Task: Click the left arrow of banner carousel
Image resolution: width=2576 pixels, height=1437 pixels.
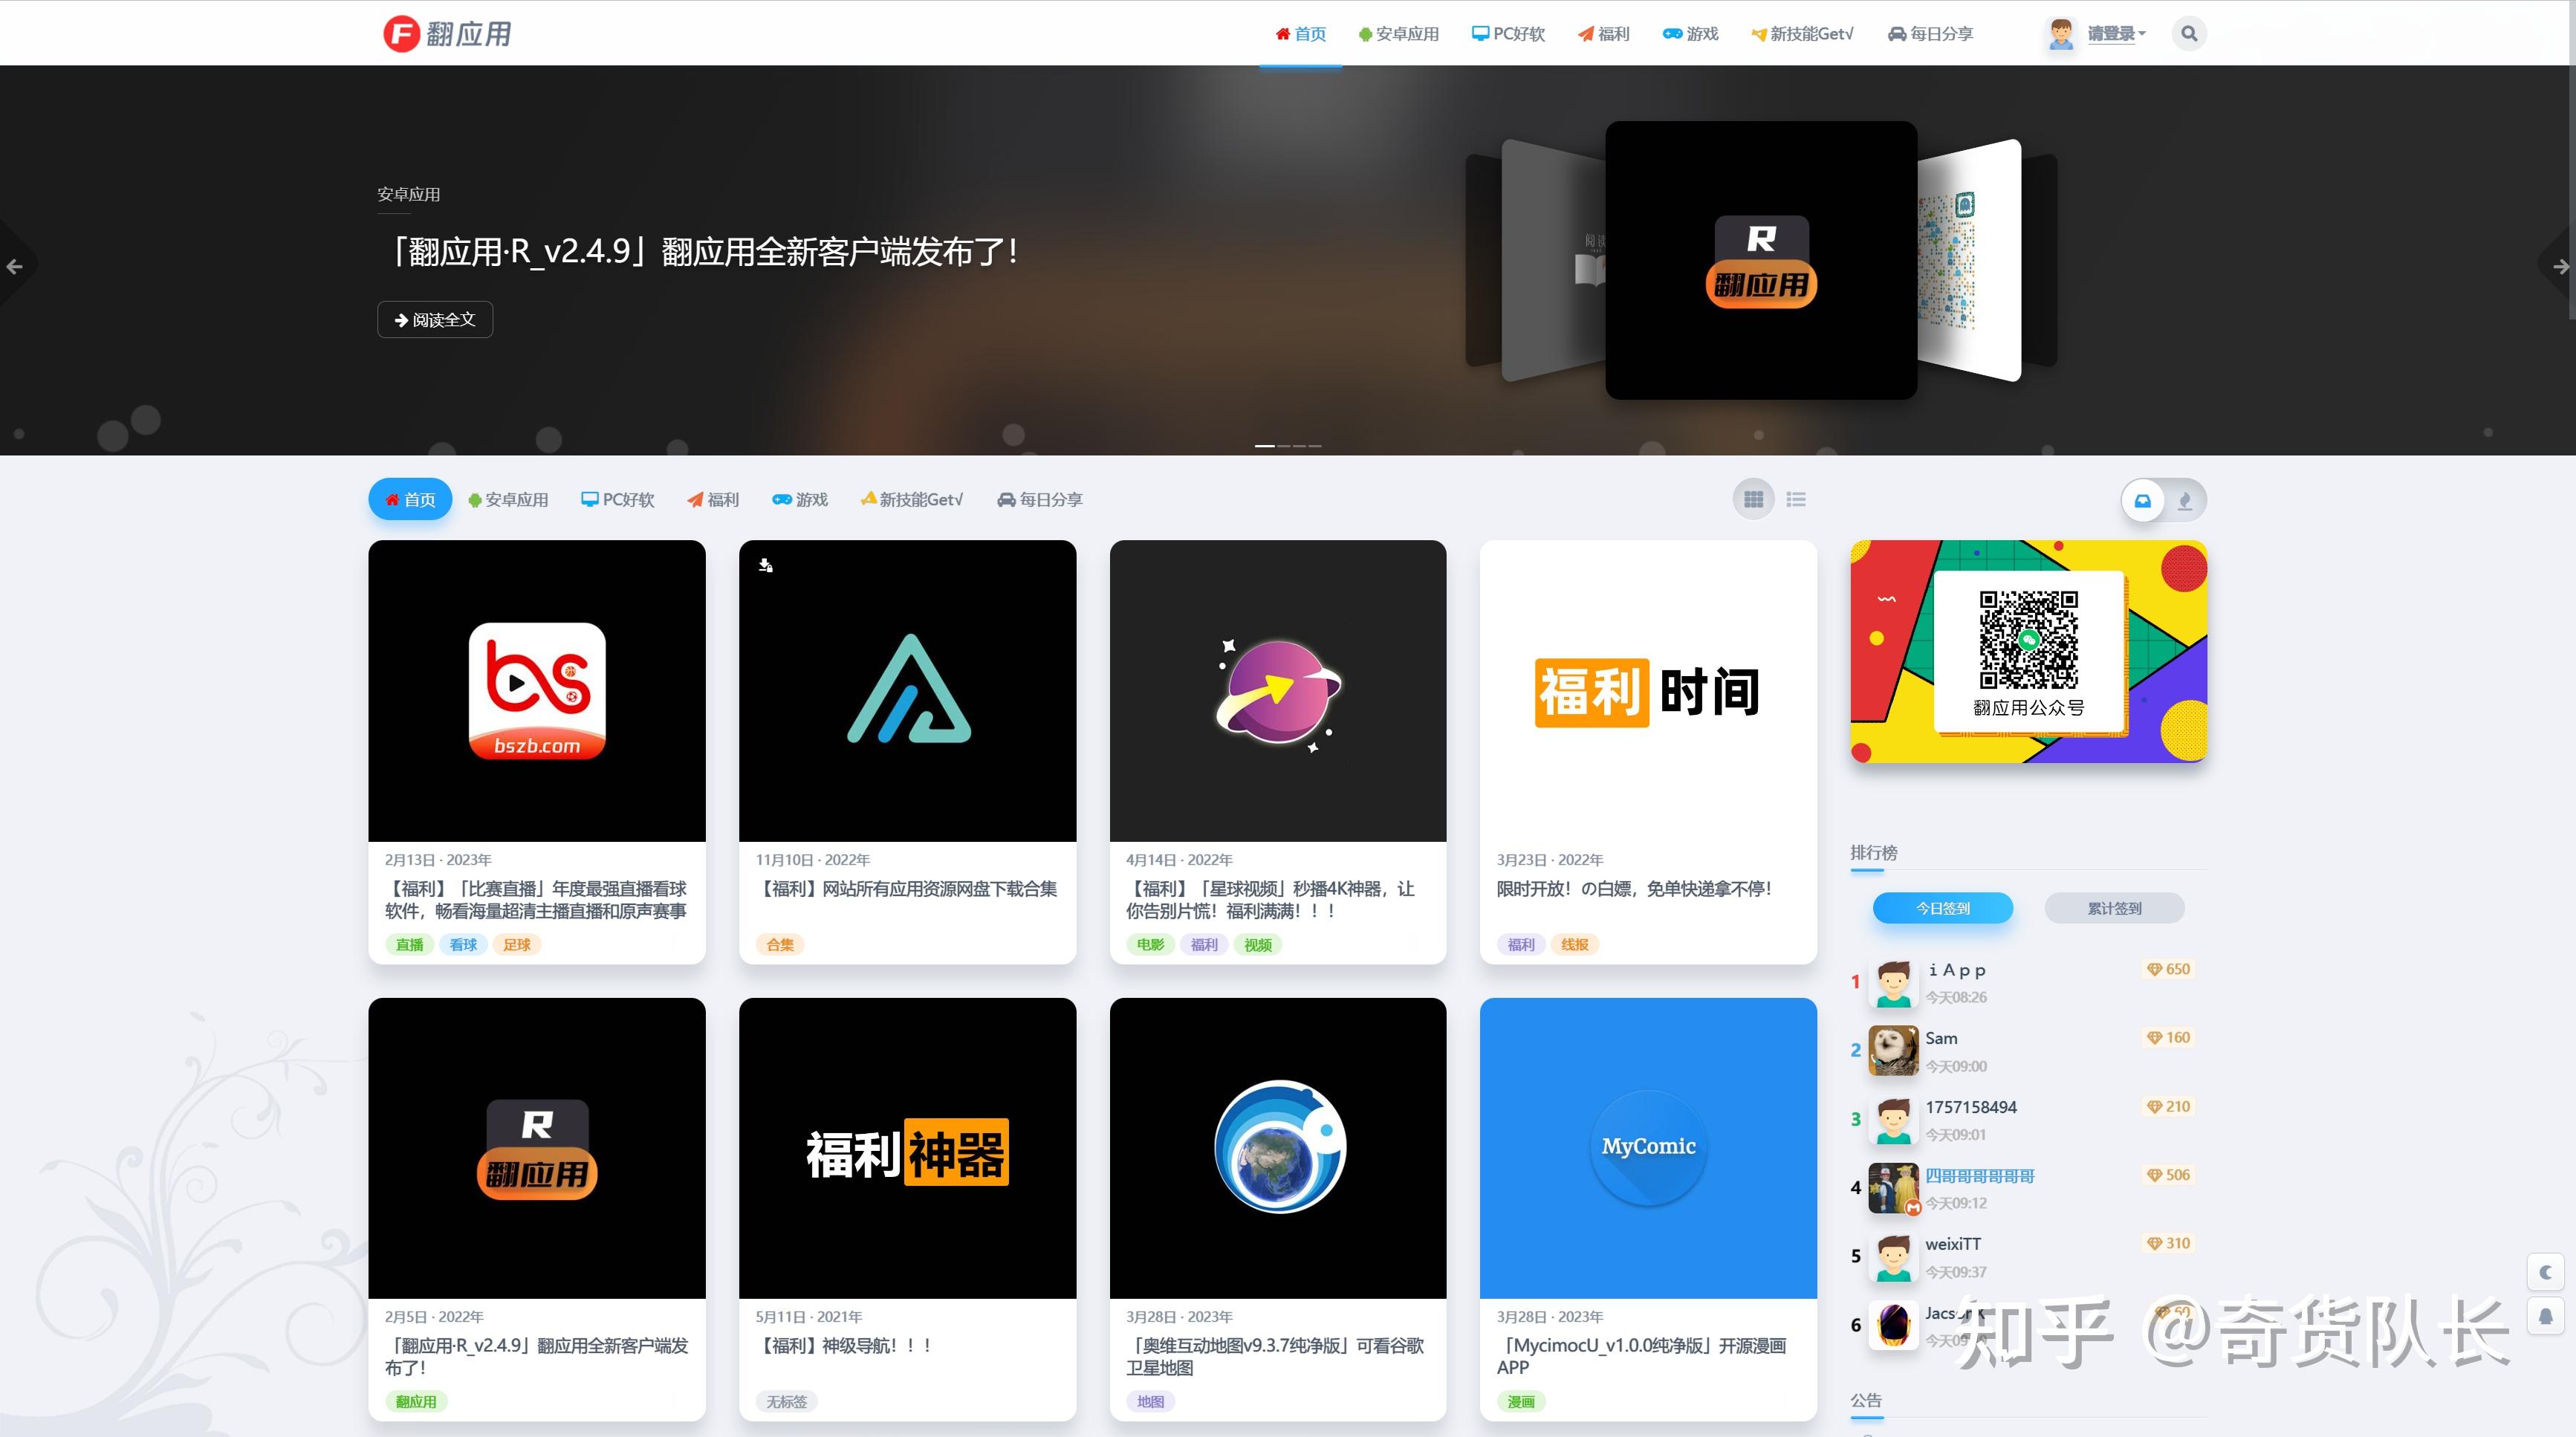Action: tap(15, 267)
